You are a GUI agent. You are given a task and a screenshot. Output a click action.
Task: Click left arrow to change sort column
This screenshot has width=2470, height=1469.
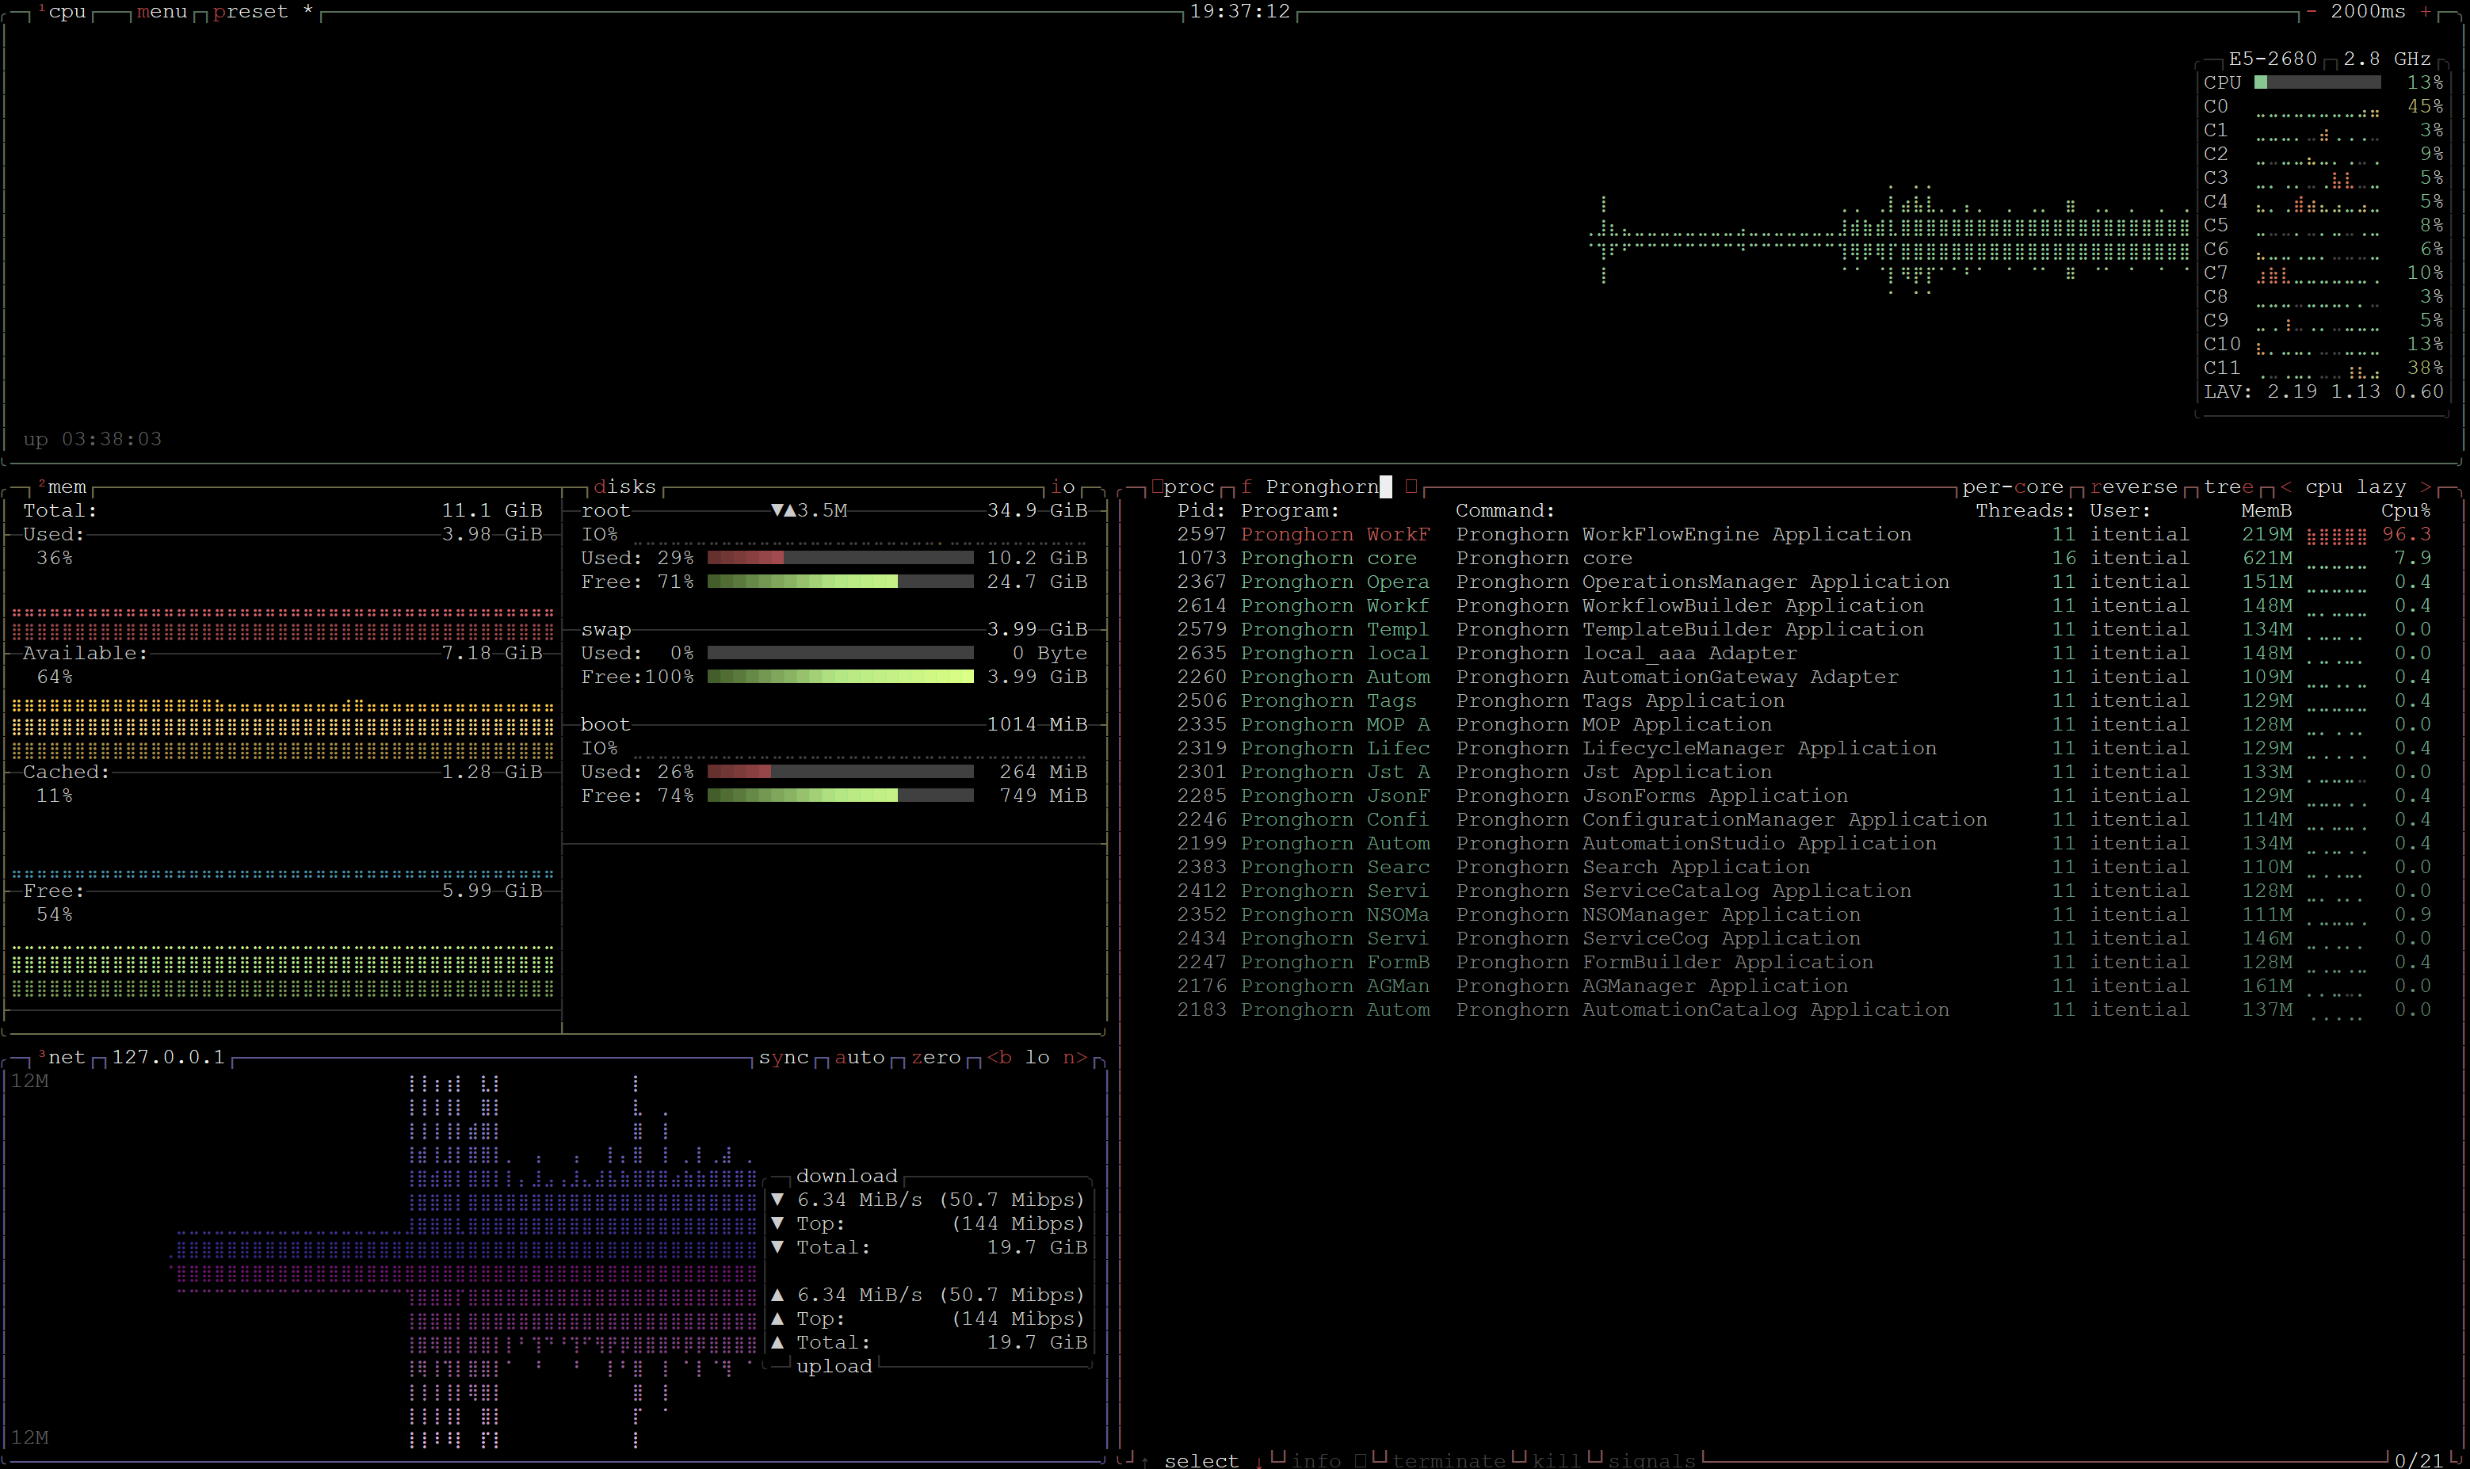[x=2286, y=487]
